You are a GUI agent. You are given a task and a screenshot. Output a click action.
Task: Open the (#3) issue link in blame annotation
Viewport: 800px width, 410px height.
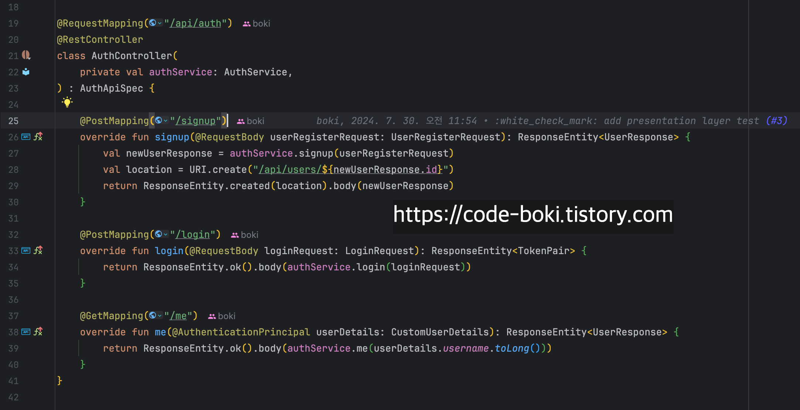[776, 121]
